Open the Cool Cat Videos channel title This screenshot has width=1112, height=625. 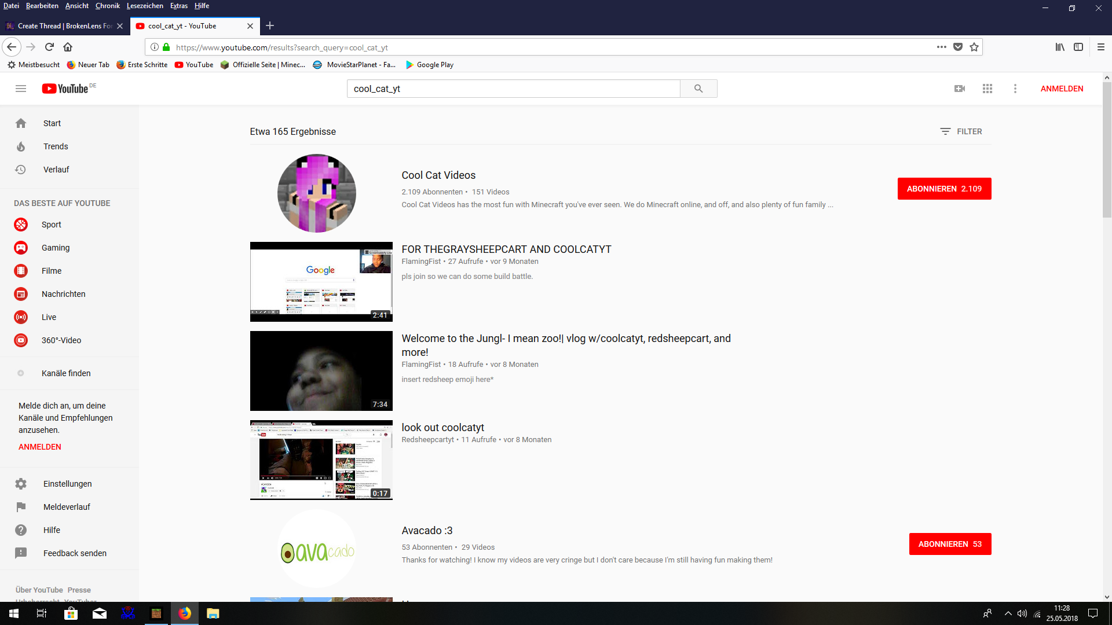[438, 175]
